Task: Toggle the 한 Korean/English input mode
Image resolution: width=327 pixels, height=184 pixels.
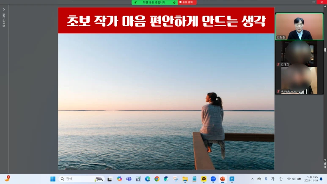Action: coord(281,179)
